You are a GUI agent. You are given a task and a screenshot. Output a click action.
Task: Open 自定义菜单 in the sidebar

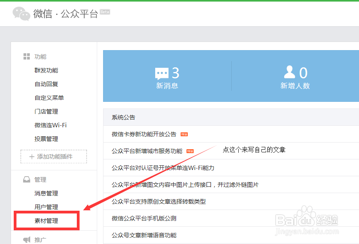49,98
